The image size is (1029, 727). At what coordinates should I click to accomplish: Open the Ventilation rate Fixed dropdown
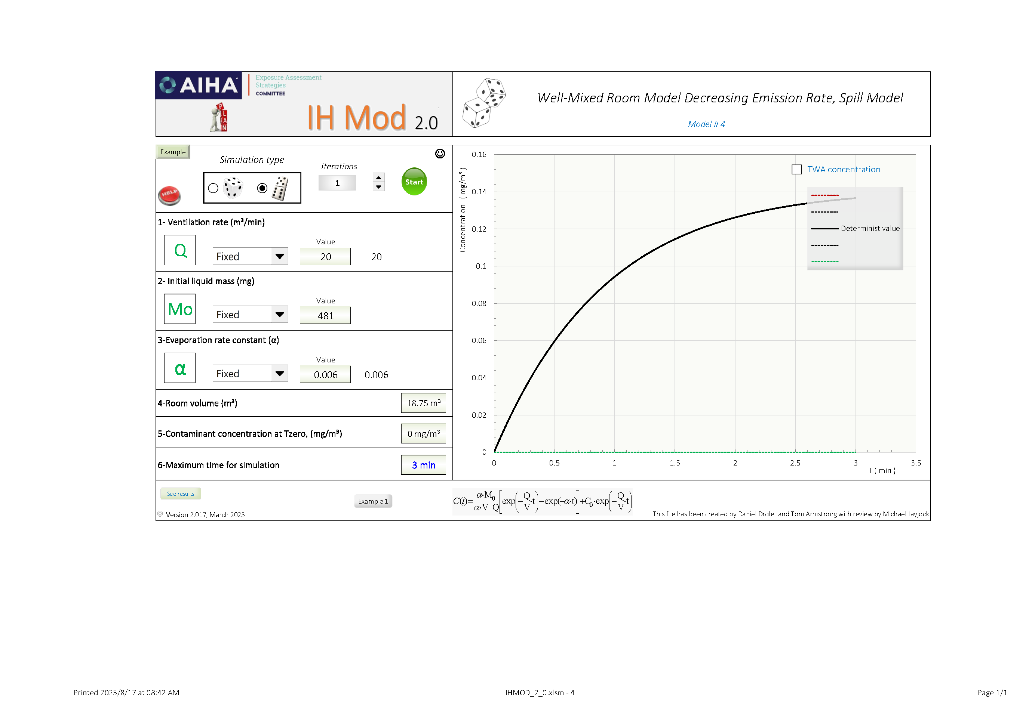(x=280, y=257)
